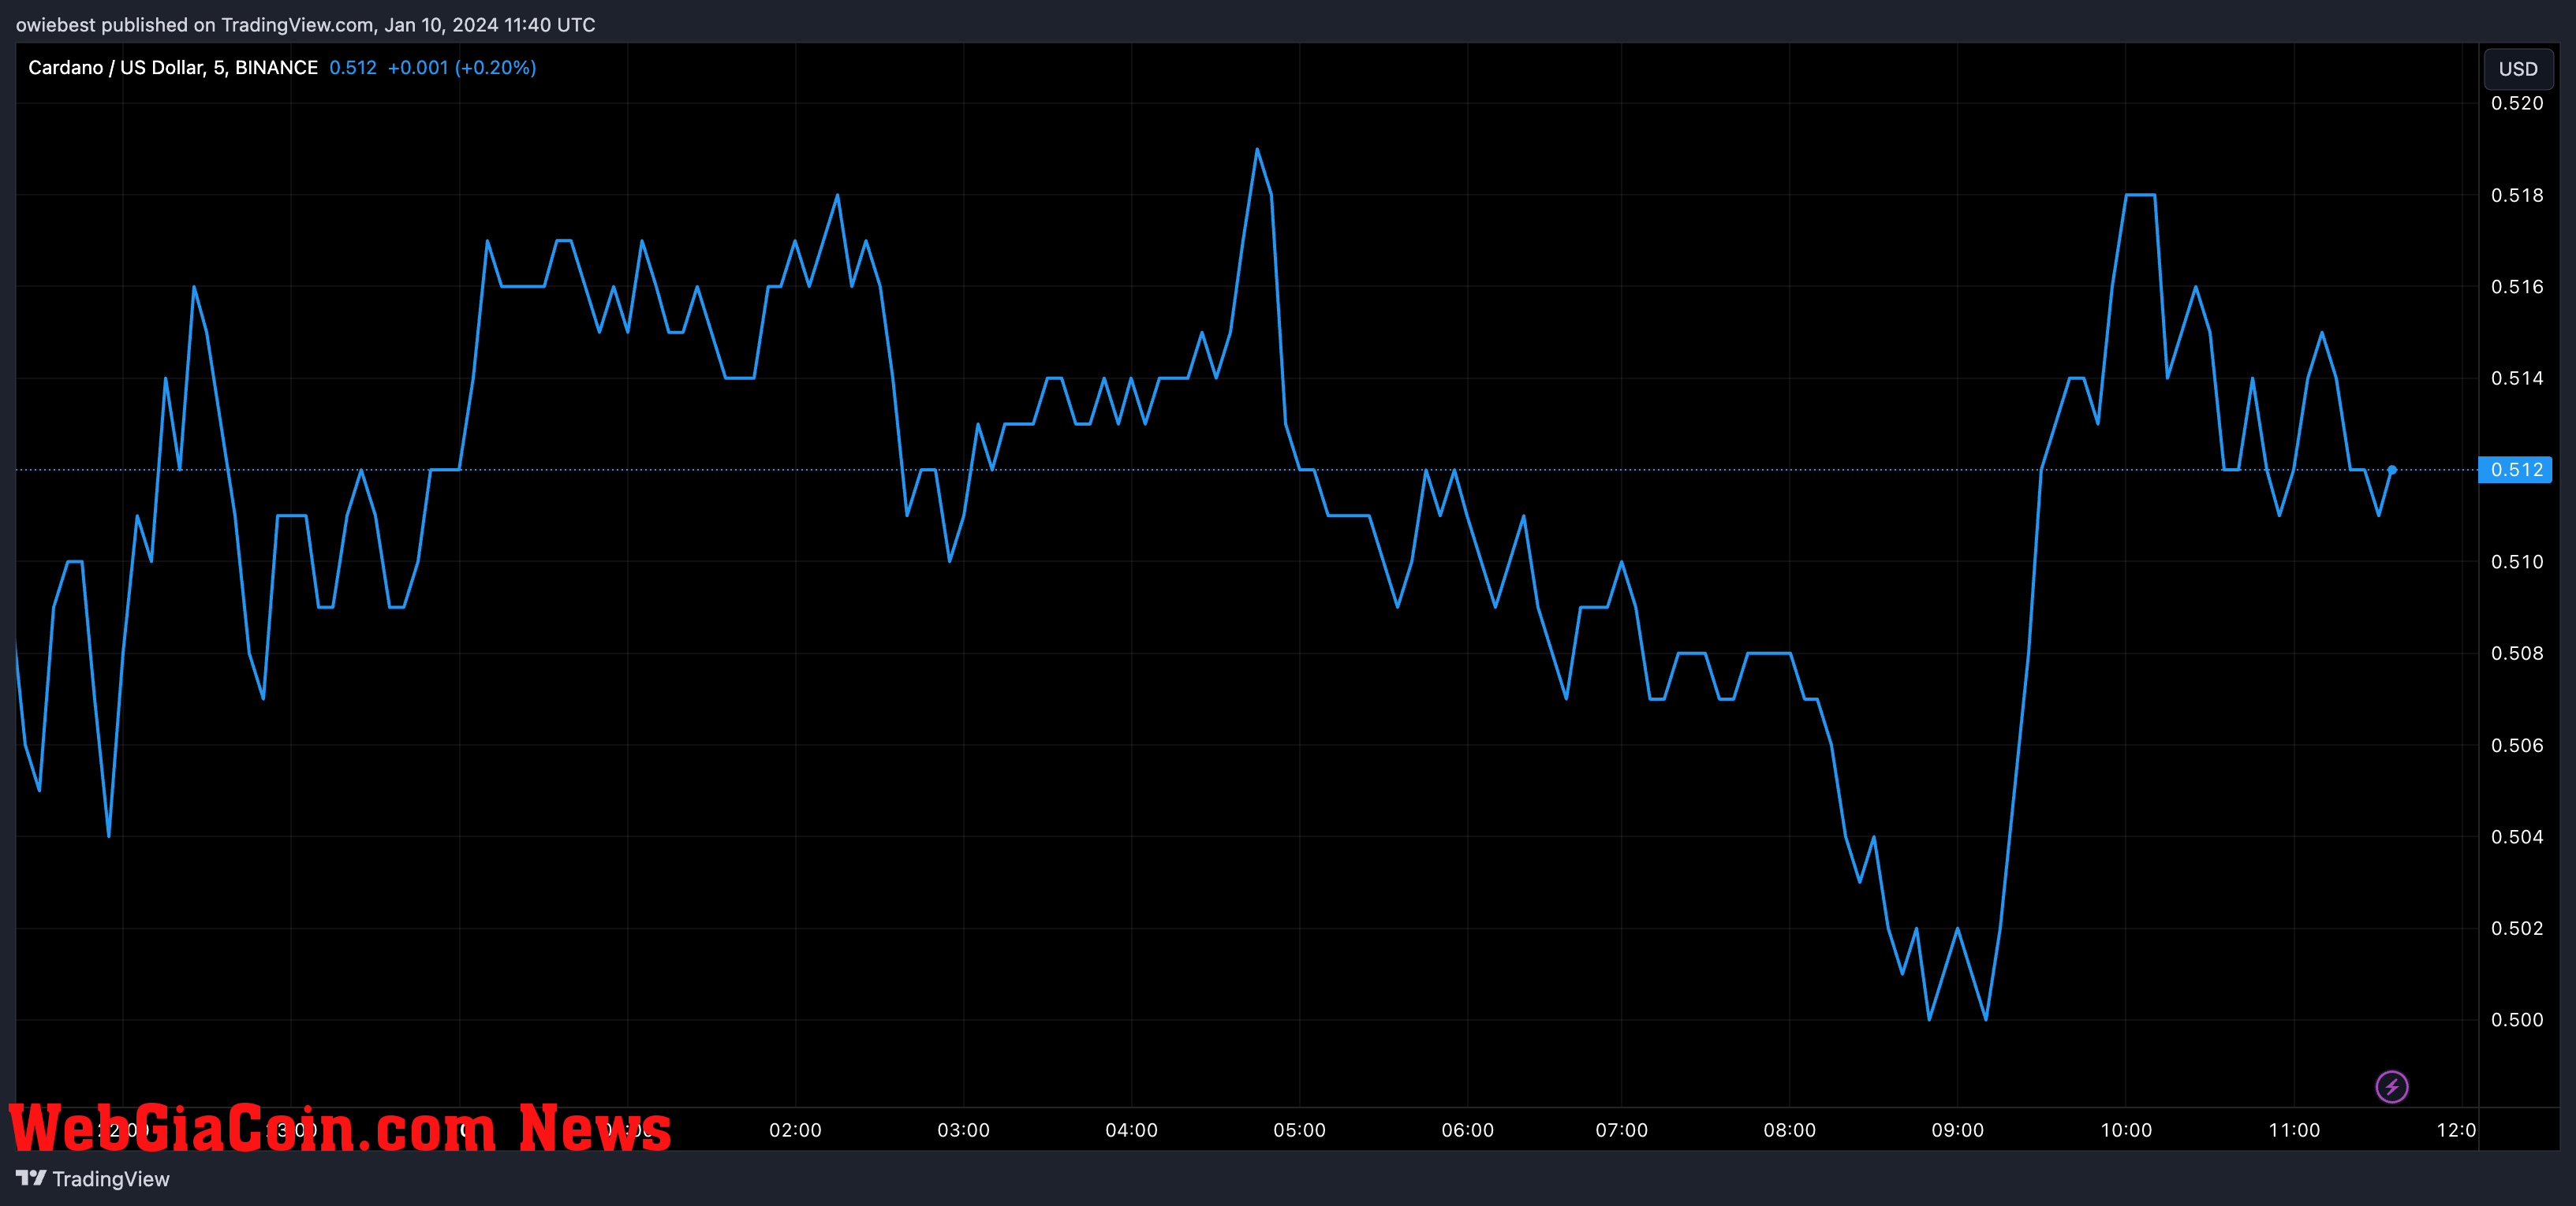Click the 07:00 time axis label
Screen dimensions: 2576x1206
[x=1621, y=1130]
